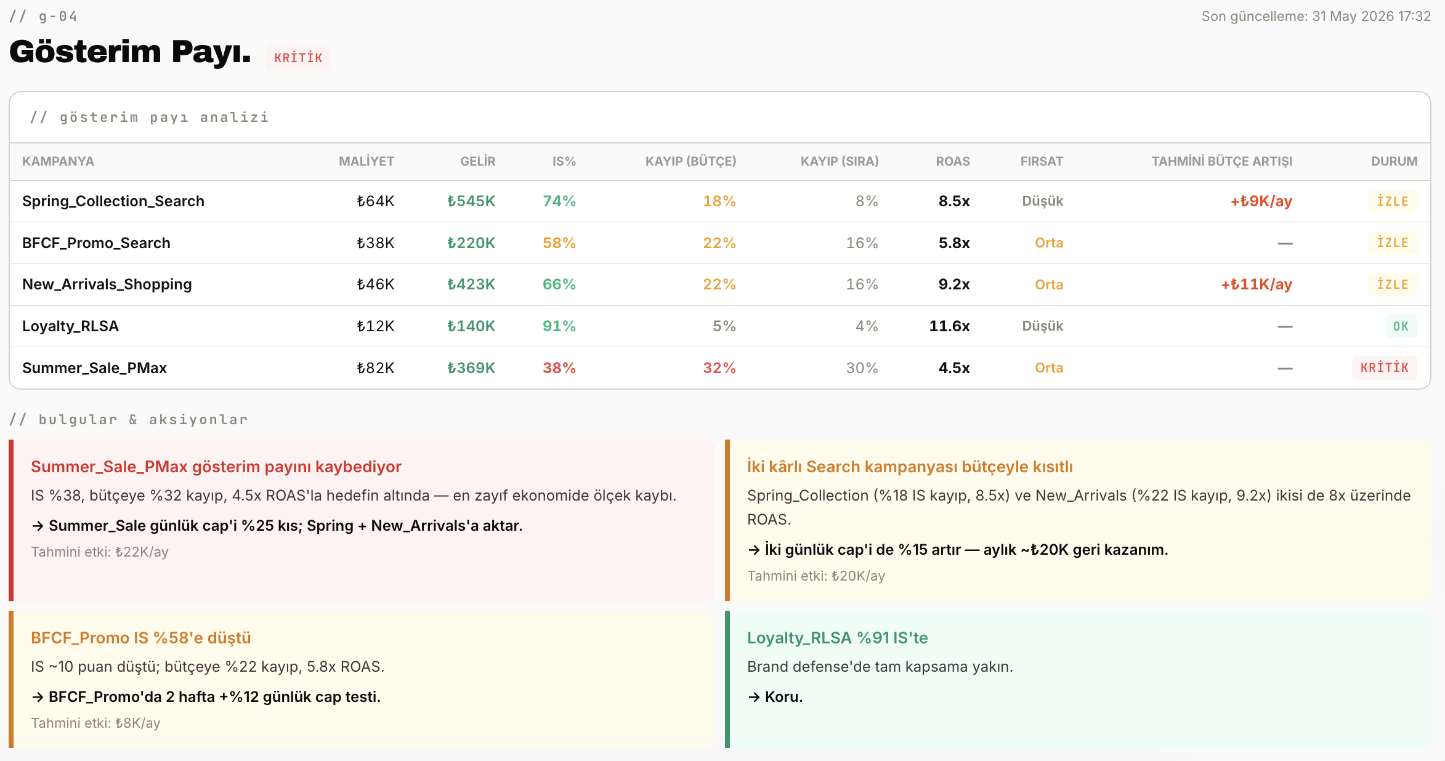Click the KRİTİK status badge for Summer_Sale_PMax

point(1385,368)
